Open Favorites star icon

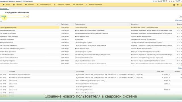coord(178,5)
